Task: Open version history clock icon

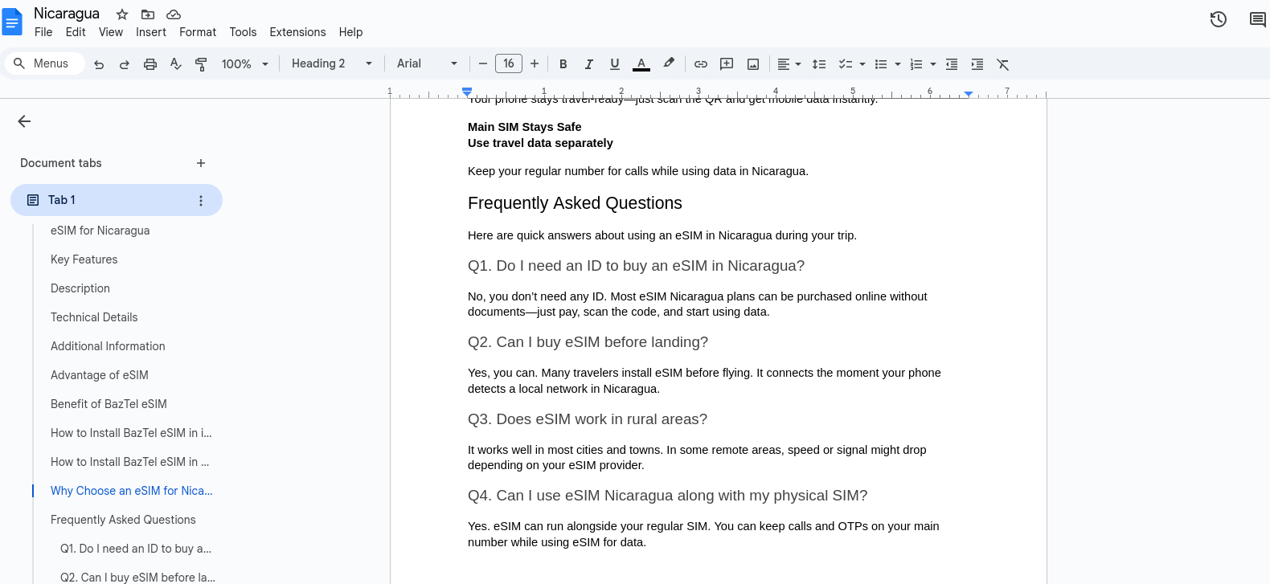Action: click(1219, 20)
